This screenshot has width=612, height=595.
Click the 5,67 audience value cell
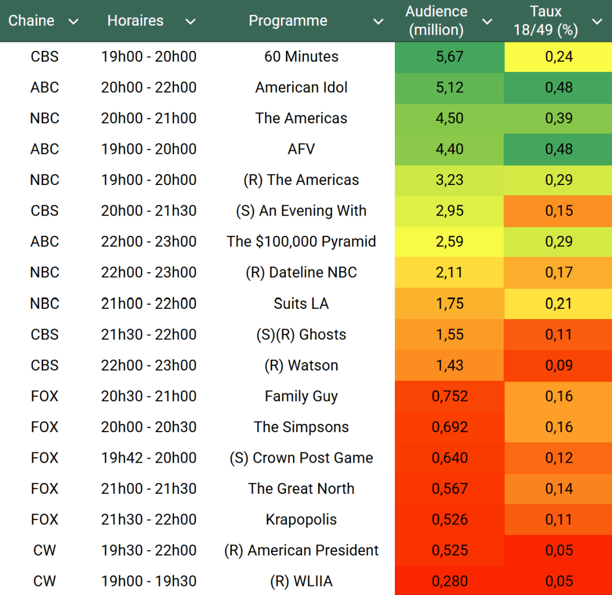449,57
